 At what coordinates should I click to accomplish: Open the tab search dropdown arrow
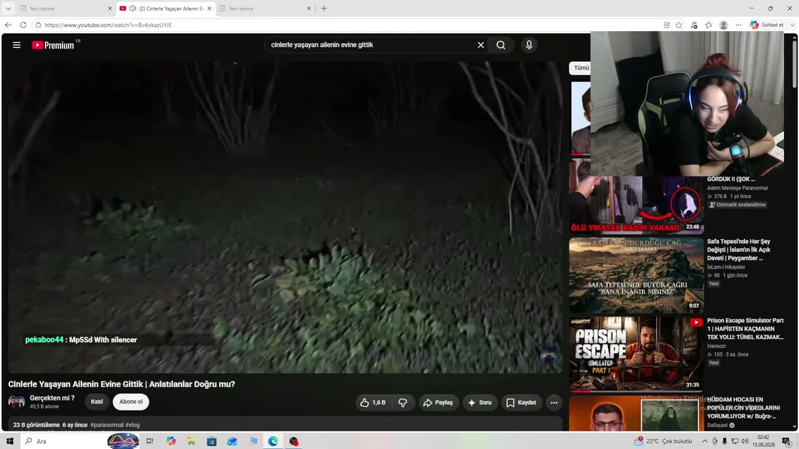(8, 9)
